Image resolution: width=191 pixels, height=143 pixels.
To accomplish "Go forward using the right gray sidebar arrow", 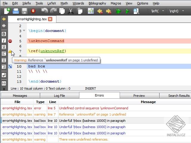I will [4, 26].
